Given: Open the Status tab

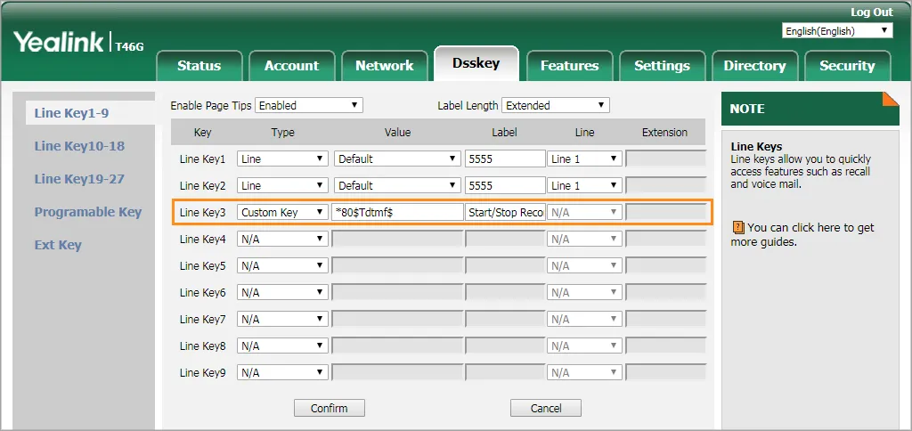Looking at the screenshot, I should tap(199, 66).
